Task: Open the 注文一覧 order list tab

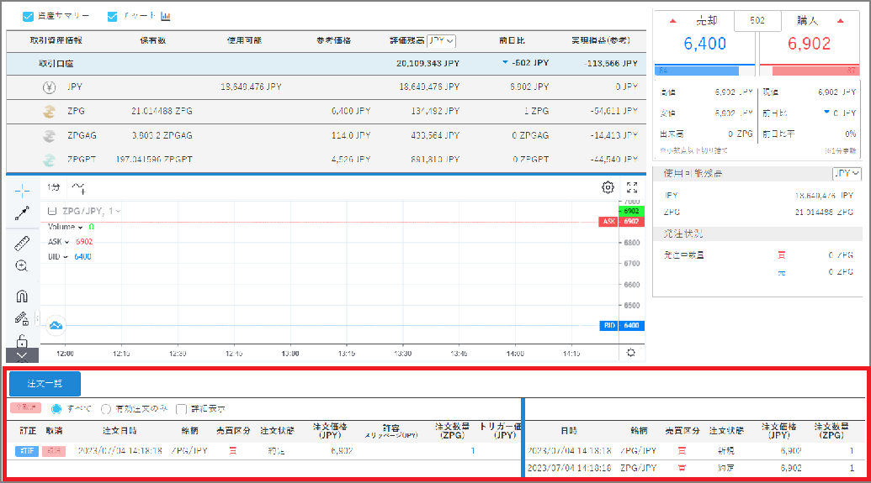Action: point(45,384)
